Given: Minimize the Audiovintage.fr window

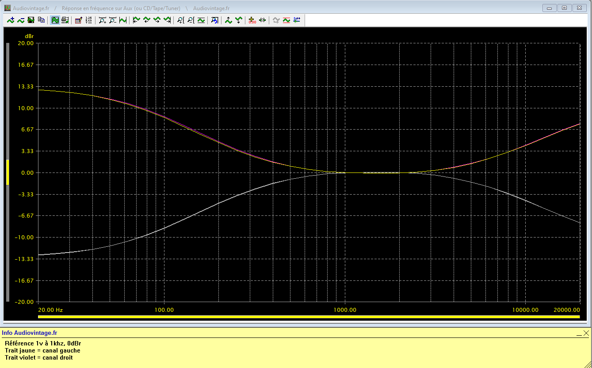Looking at the screenshot, I should [550, 8].
